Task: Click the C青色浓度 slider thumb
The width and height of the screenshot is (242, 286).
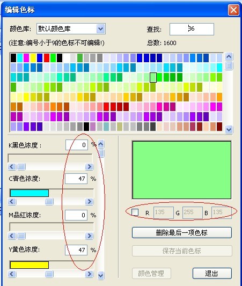Action: [49, 202]
